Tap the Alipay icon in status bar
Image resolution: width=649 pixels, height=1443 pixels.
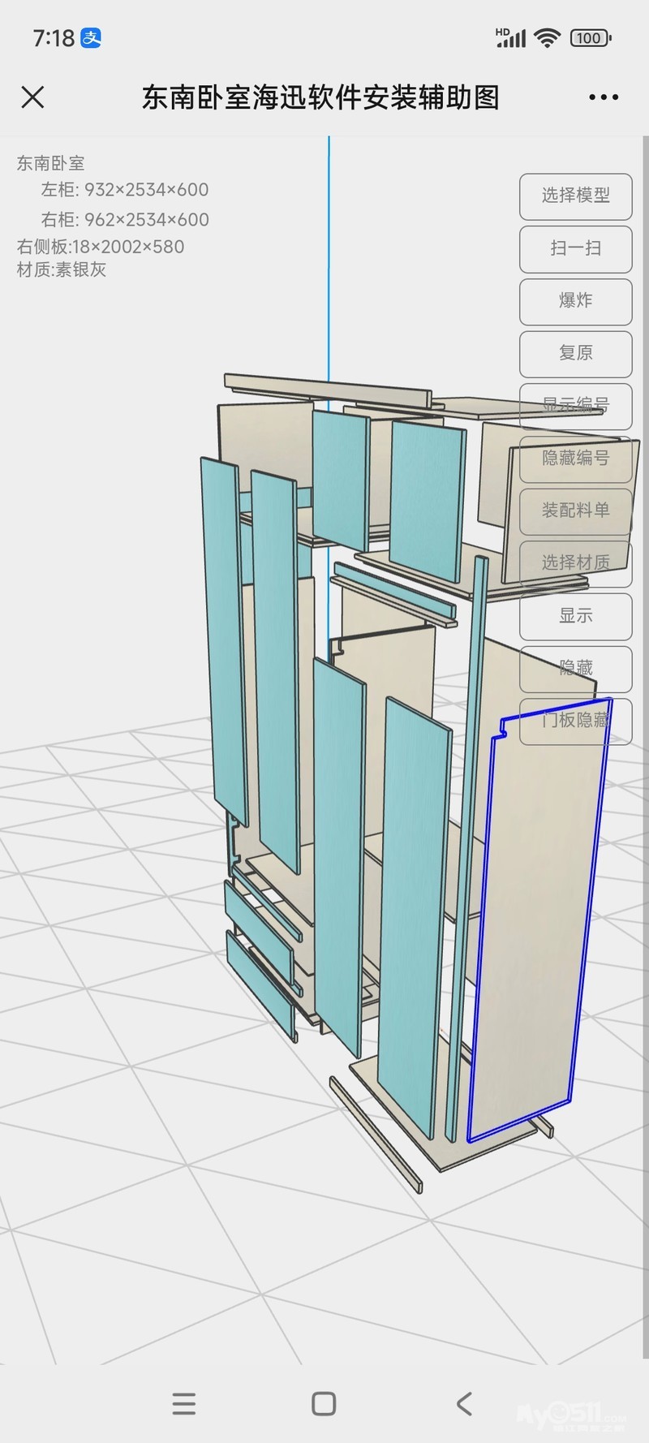[91, 38]
